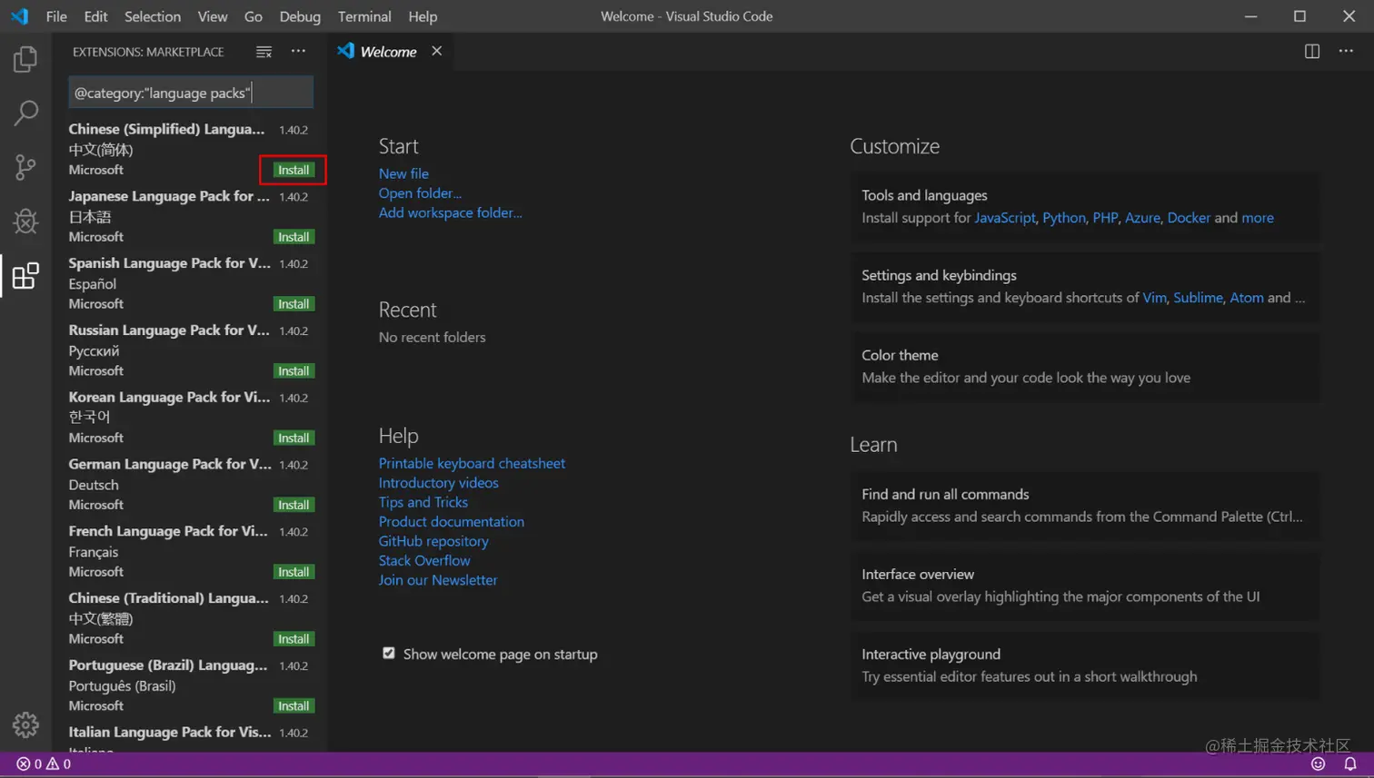Open the Go menu

tap(254, 16)
